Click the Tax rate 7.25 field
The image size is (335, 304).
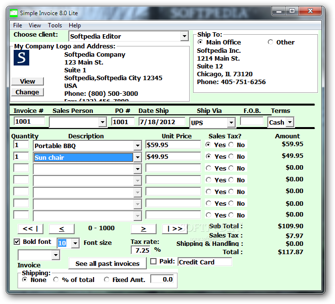[x=140, y=250]
